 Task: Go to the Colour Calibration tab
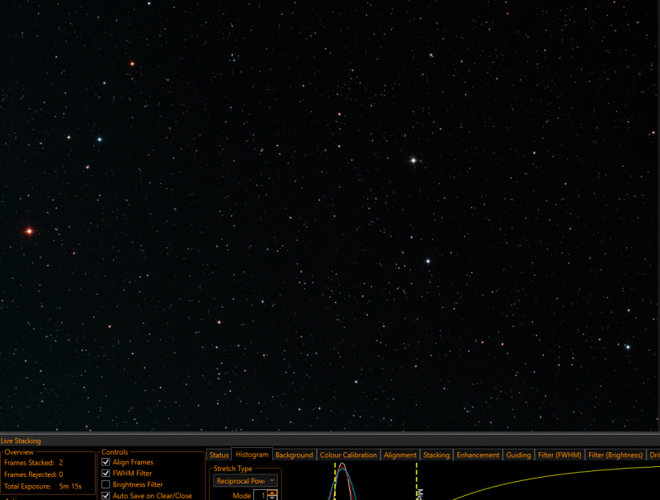pyautogui.click(x=348, y=455)
